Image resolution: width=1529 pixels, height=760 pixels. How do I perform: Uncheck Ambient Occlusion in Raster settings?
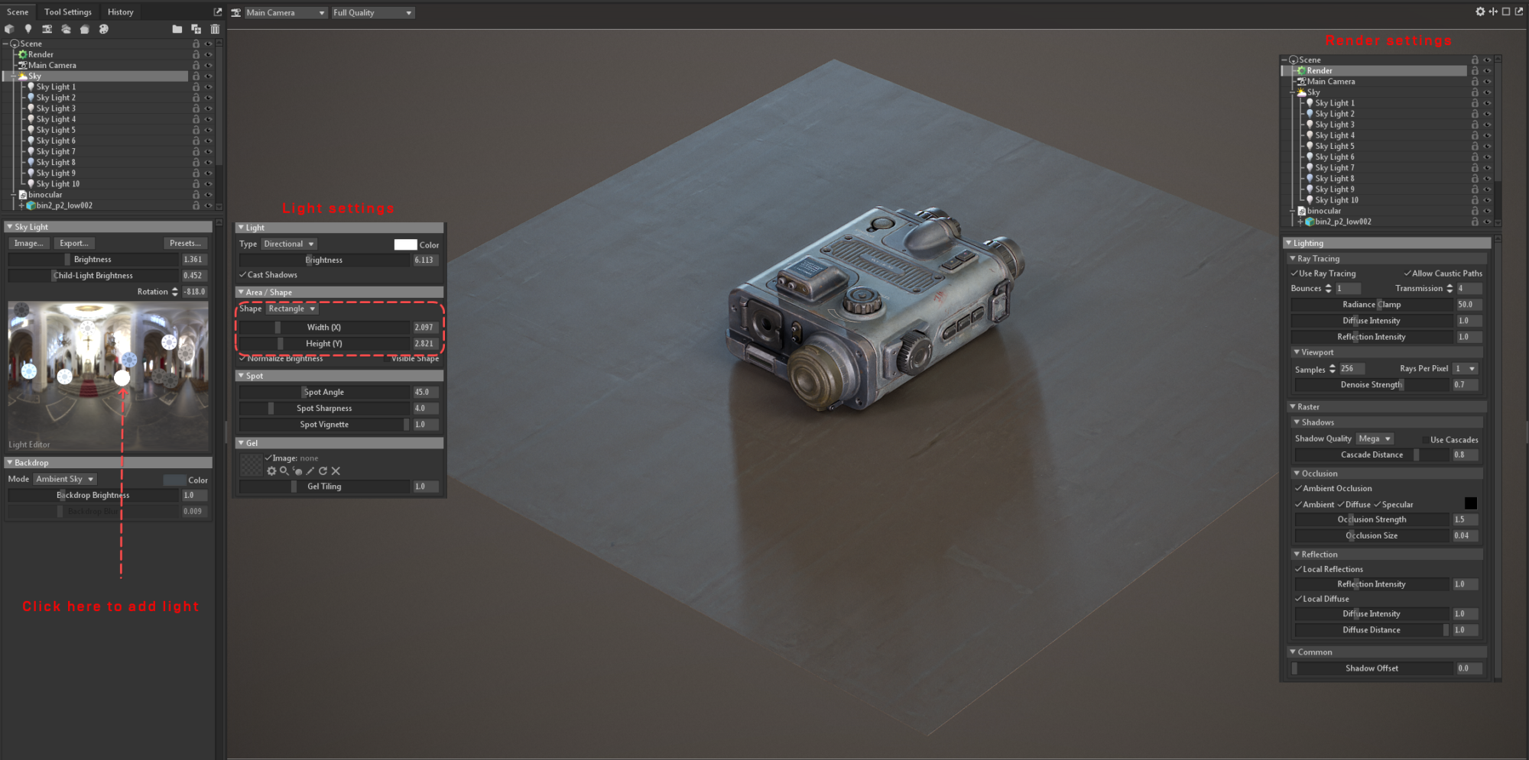pyautogui.click(x=1299, y=488)
